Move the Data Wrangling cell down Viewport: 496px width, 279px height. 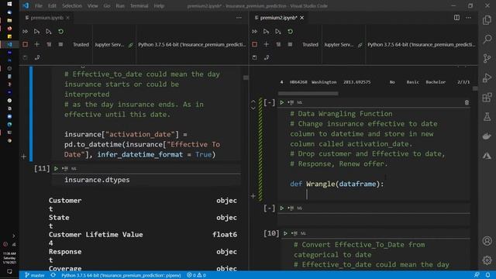[x=253, y=108]
